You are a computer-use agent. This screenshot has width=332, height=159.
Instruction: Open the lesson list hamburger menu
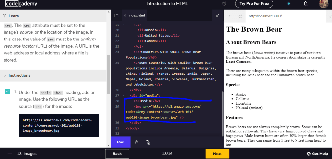click(x=10, y=154)
